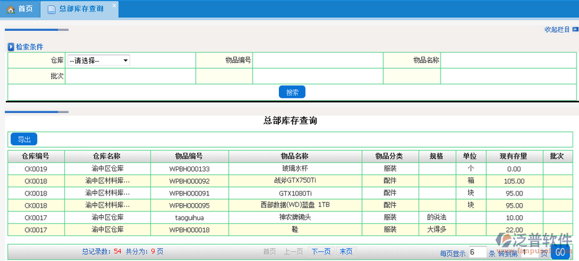The image size is (579, 261).
Task: Close the 总部库存查询 tab
Action: (114, 5)
